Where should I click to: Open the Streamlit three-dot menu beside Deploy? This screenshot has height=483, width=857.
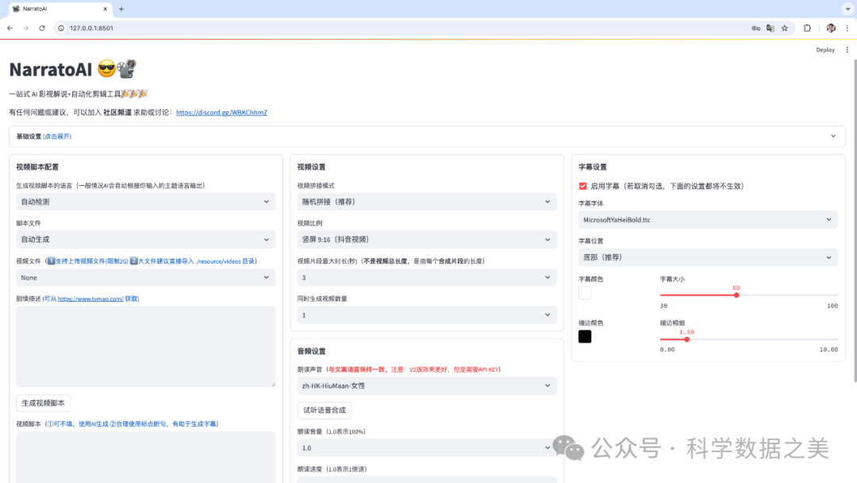pos(847,50)
